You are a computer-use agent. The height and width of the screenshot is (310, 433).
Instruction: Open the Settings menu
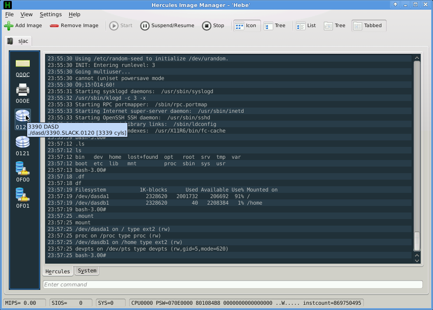point(51,14)
